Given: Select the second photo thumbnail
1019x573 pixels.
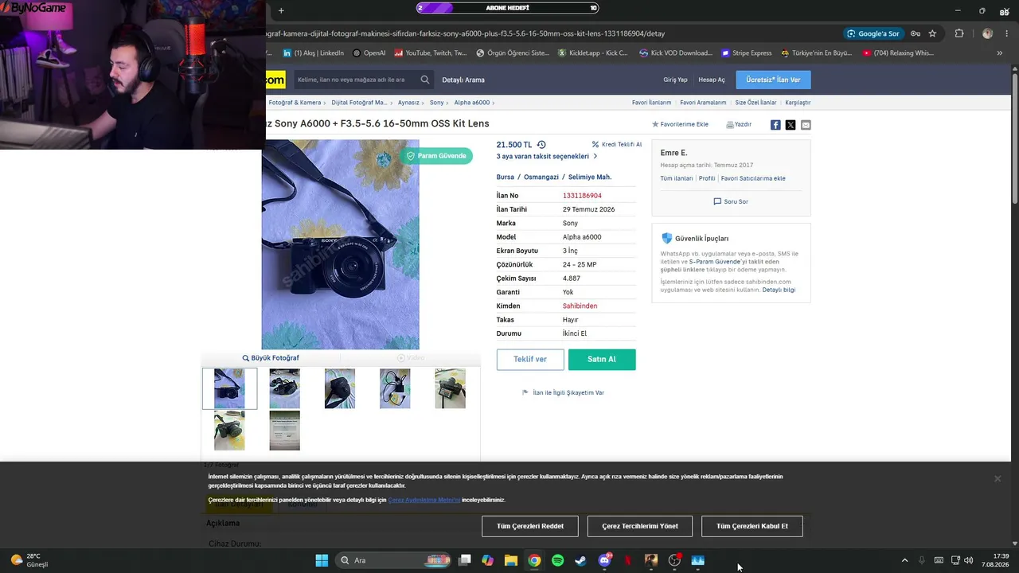Looking at the screenshot, I should (284, 388).
